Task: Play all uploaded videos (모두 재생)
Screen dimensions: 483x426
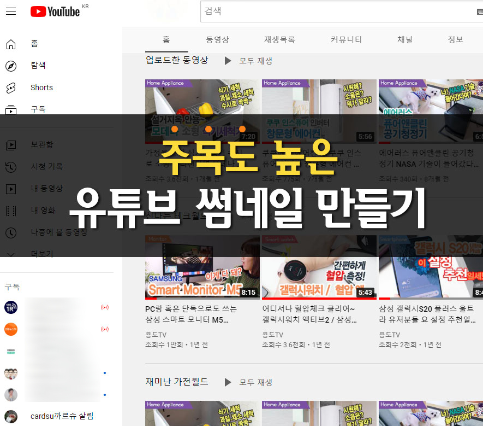Action: [x=248, y=61]
